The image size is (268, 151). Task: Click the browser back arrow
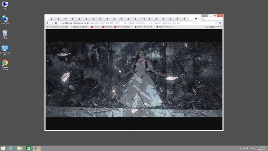pyautogui.click(x=48, y=23)
